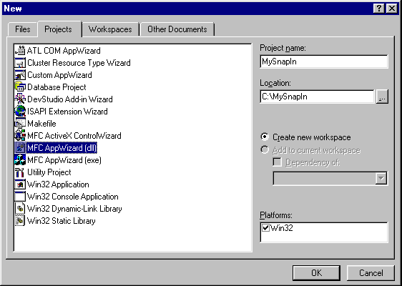The width and height of the screenshot is (402, 286).
Task: Choose Custom AppWizard project label
Action: (59, 75)
